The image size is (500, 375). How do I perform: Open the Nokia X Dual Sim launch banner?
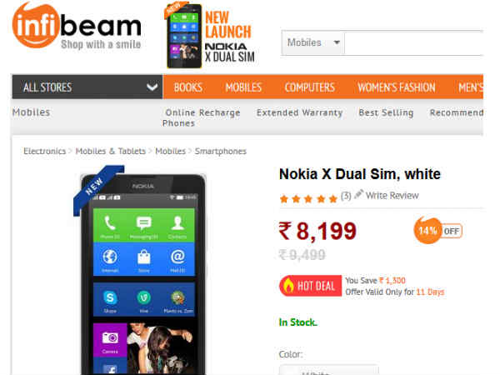211,35
